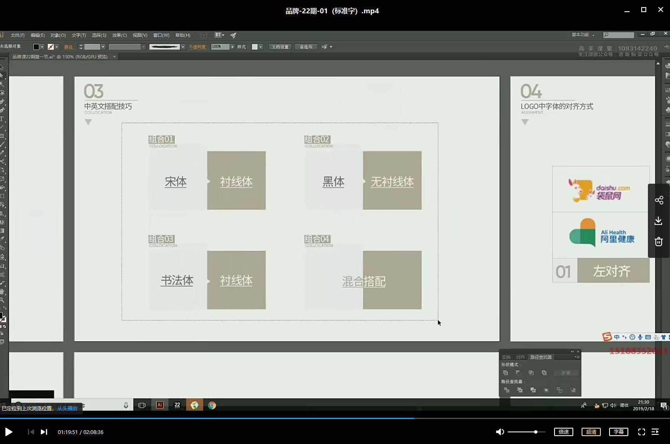
Task: Skip to the next video
Action: coord(44,432)
